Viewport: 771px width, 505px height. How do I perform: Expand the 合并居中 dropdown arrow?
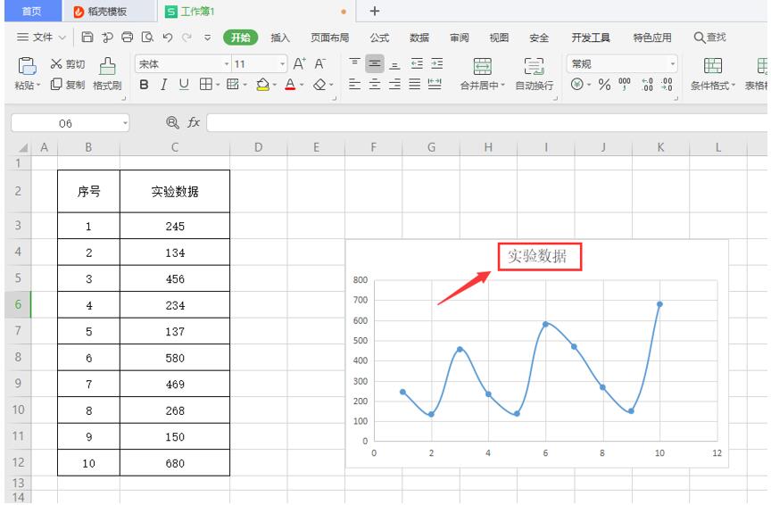(x=503, y=86)
